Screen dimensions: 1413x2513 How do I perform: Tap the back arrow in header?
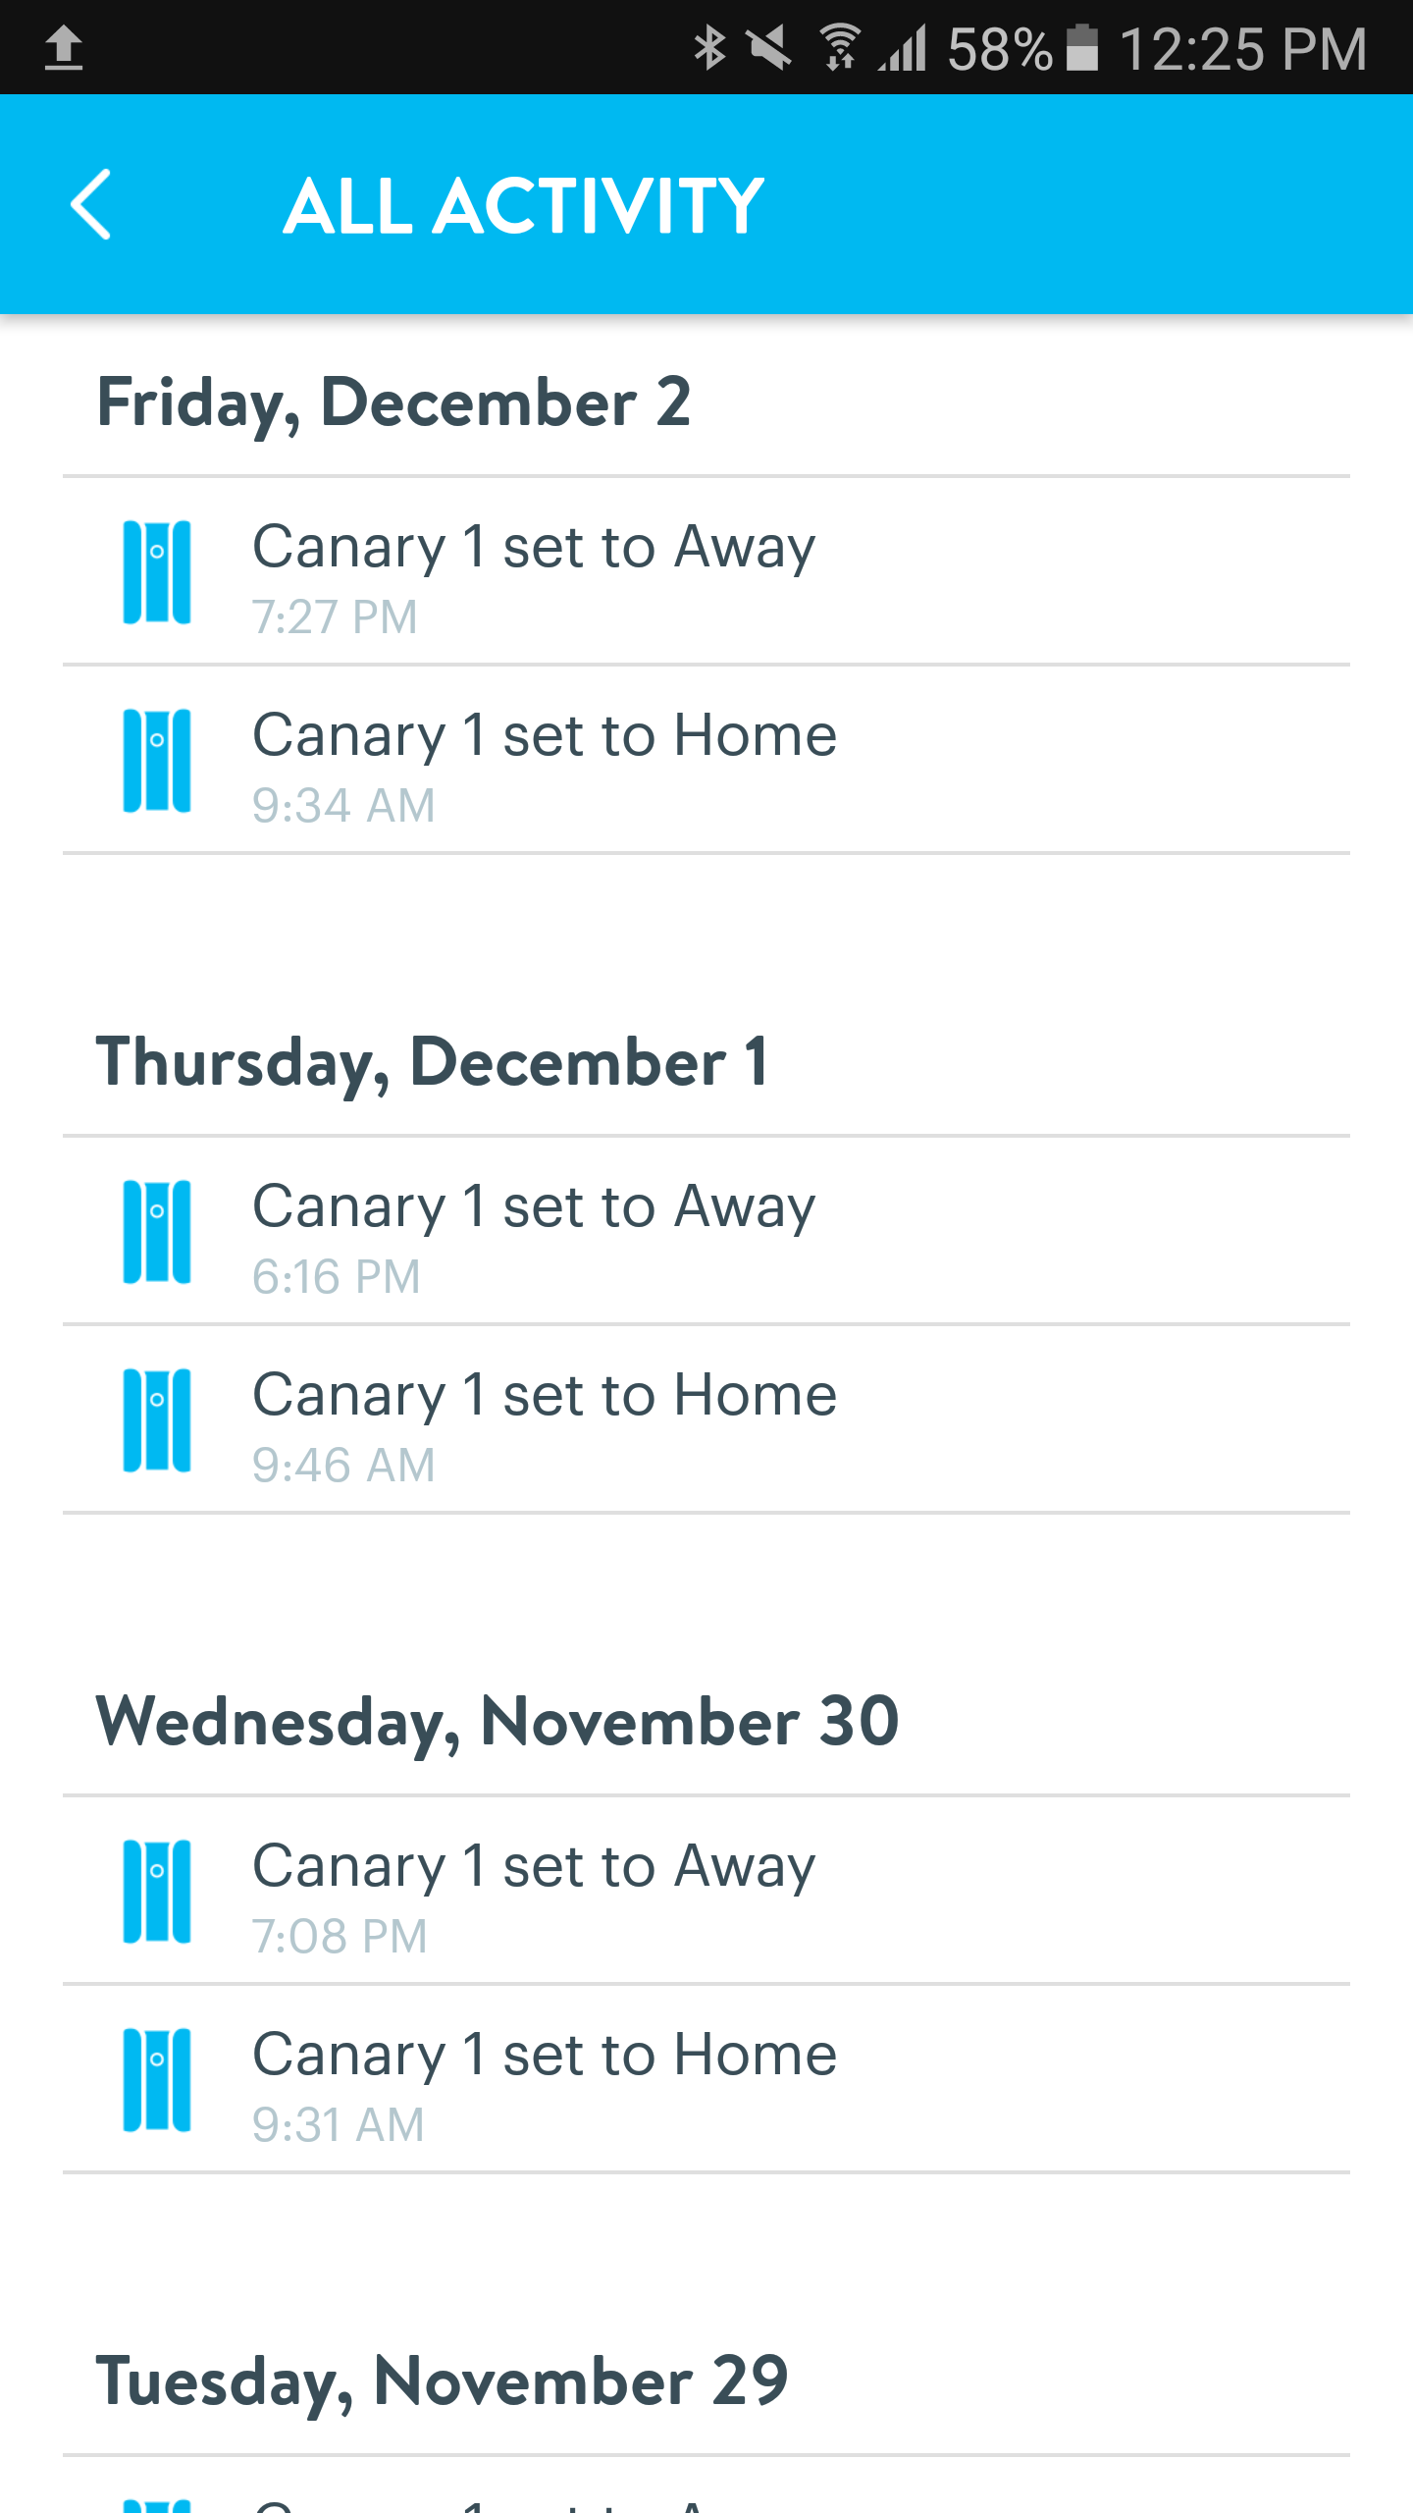(x=90, y=204)
